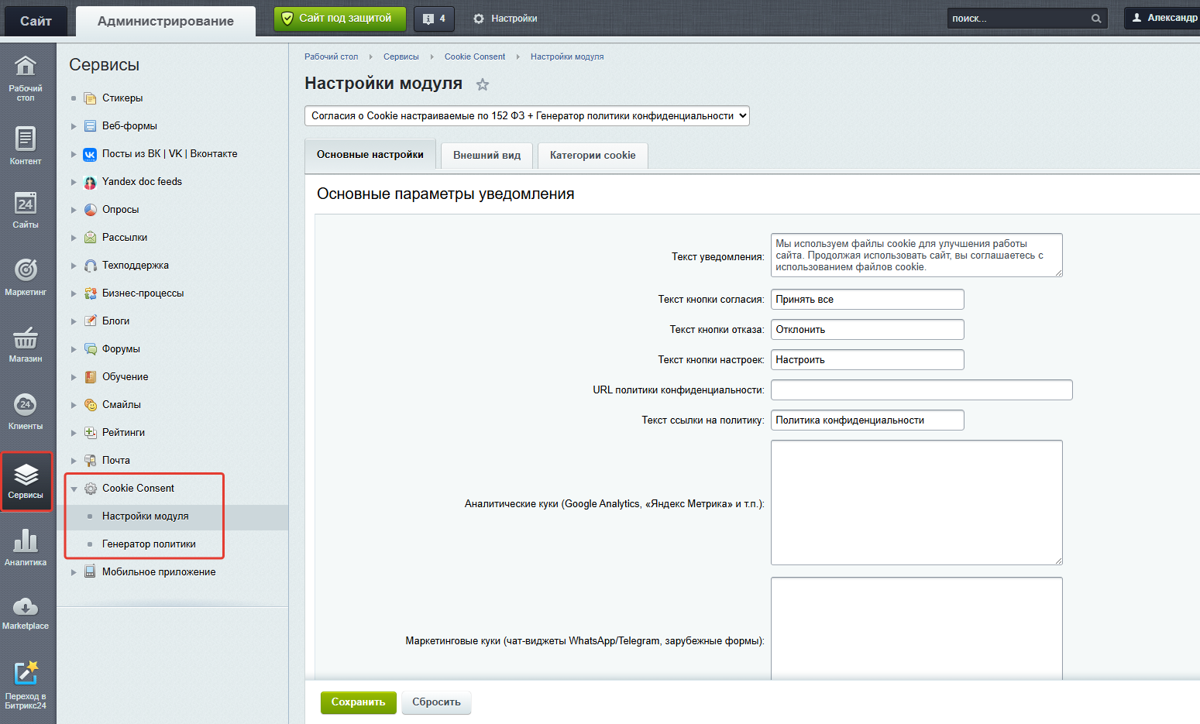Switch to the Внешний вид tab
The width and height of the screenshot is (1200, 724).
tap(487, 155)
